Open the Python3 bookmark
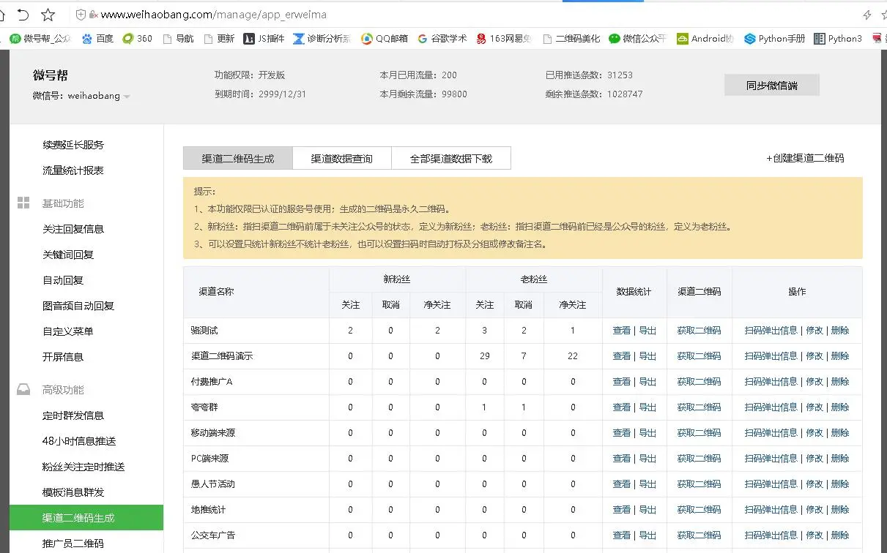 838,39
